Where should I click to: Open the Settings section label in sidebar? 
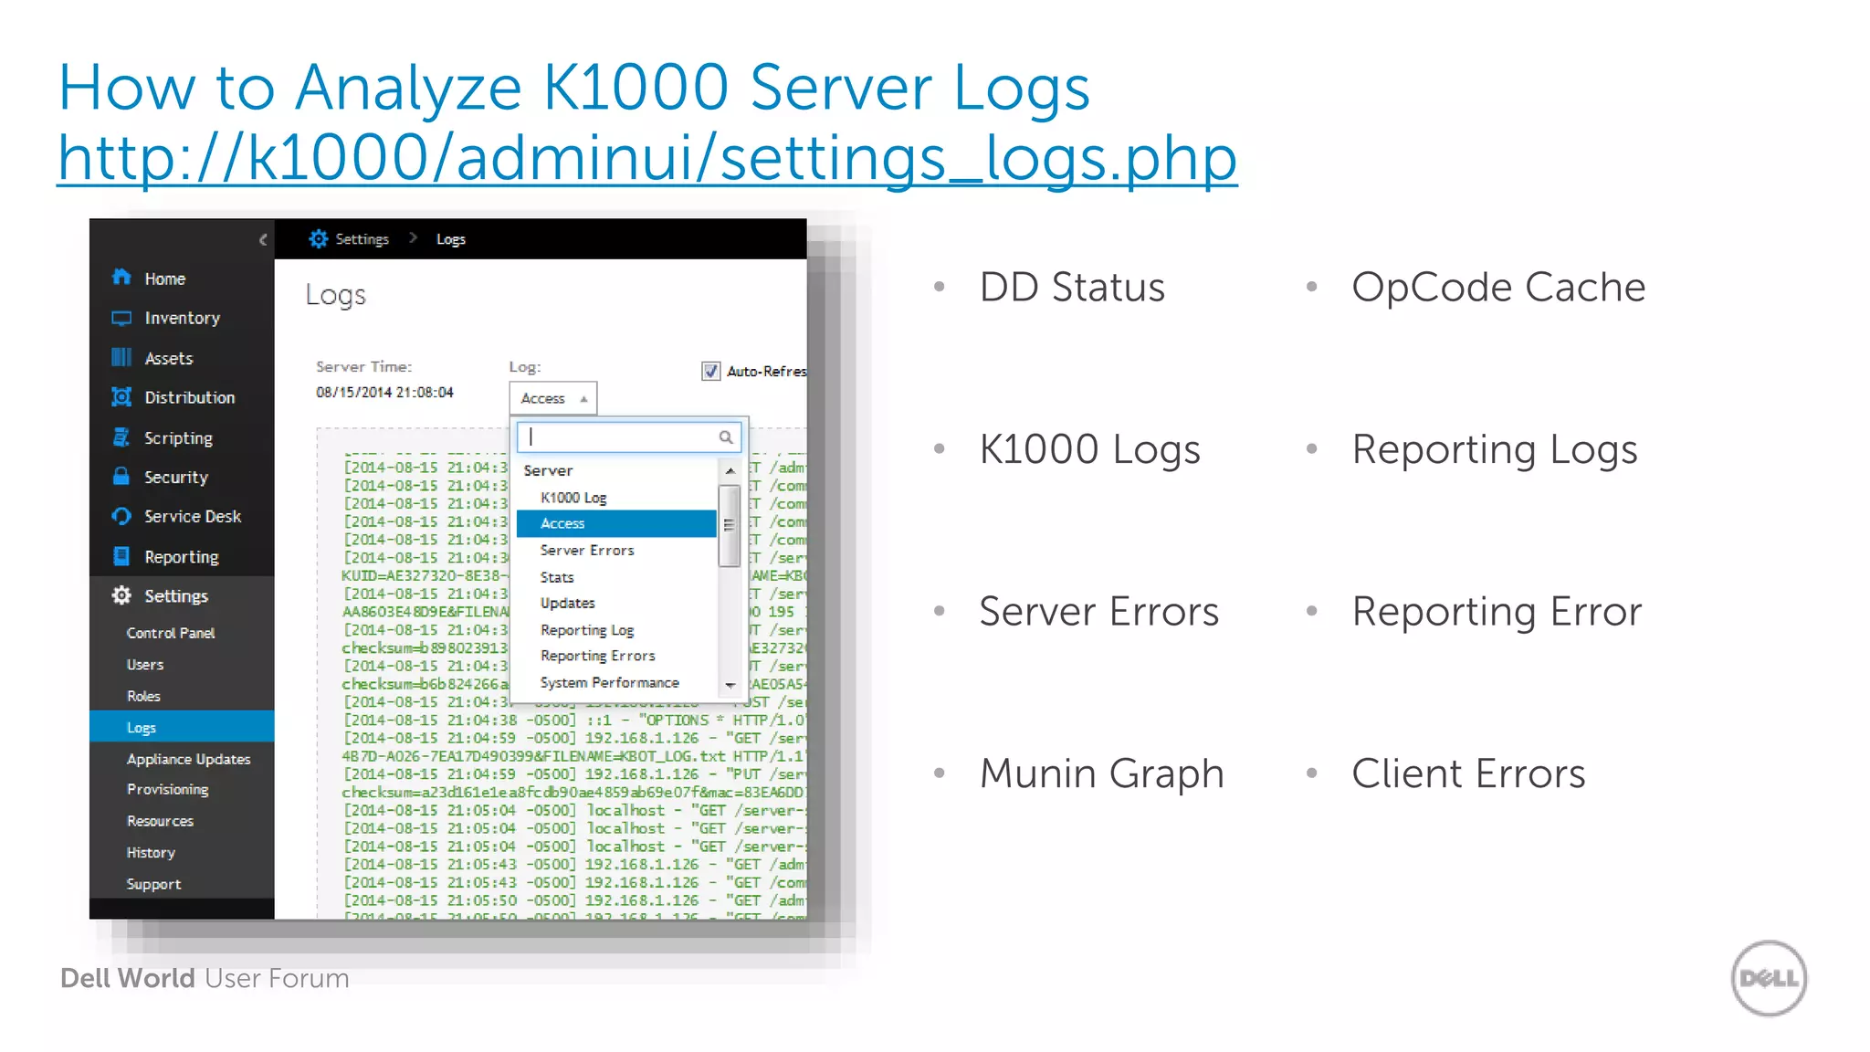176,595
